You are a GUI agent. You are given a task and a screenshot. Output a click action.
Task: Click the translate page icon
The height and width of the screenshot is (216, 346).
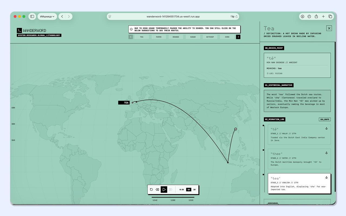(232, 17)
